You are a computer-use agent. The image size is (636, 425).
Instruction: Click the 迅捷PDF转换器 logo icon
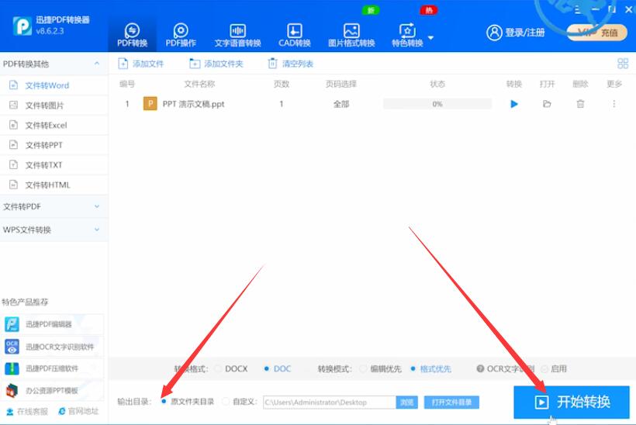22,26
